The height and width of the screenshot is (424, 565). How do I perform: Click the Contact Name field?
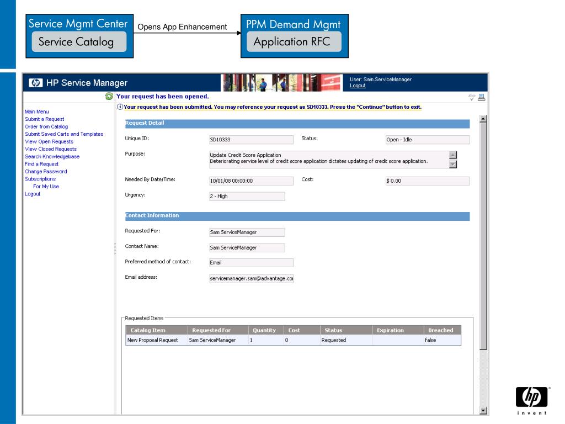[247, 248]
